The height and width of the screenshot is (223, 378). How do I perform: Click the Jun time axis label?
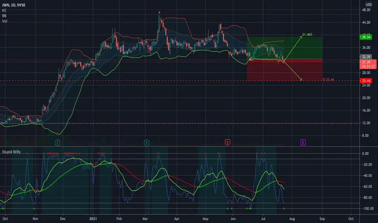[x=233, y=219]
